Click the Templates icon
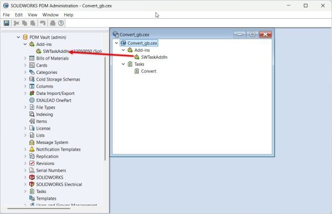 point(32,198)
